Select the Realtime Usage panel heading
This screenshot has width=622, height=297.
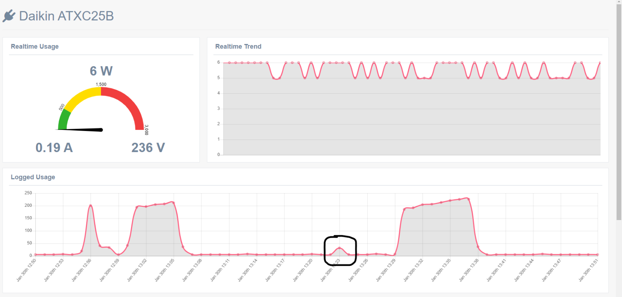pos(35,46)
